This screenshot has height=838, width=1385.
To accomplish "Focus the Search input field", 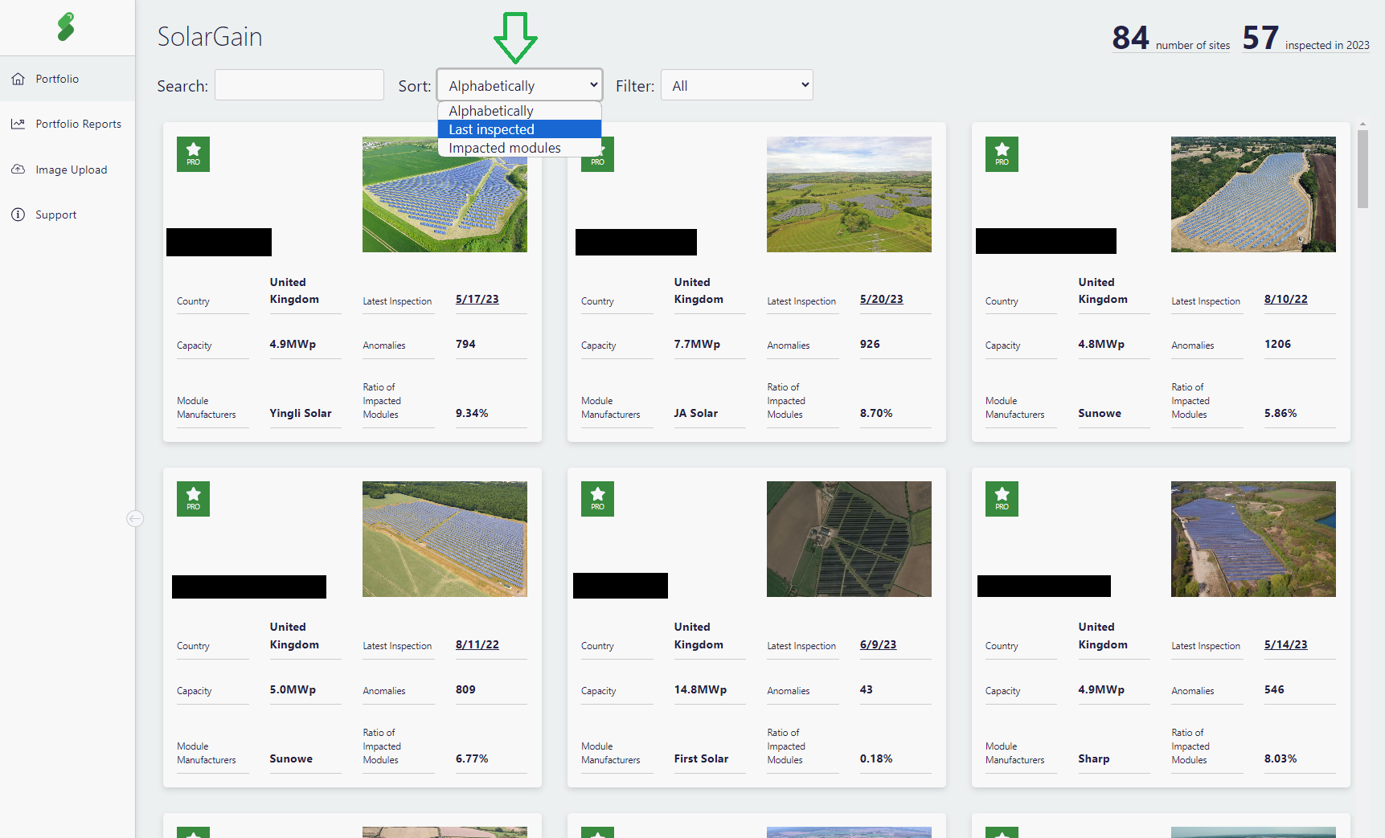I will pyautogui.click(x=299, y=85).
